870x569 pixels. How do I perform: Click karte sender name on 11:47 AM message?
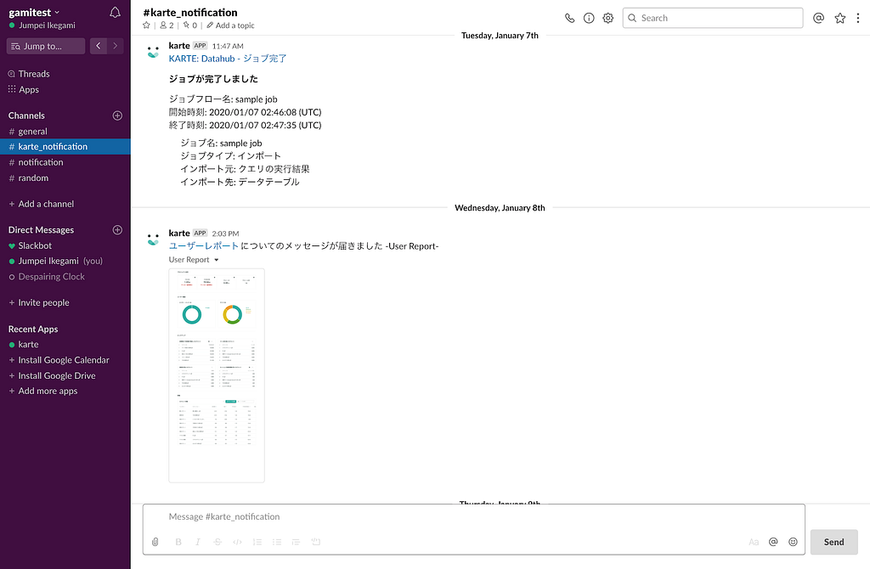[179, 46]
